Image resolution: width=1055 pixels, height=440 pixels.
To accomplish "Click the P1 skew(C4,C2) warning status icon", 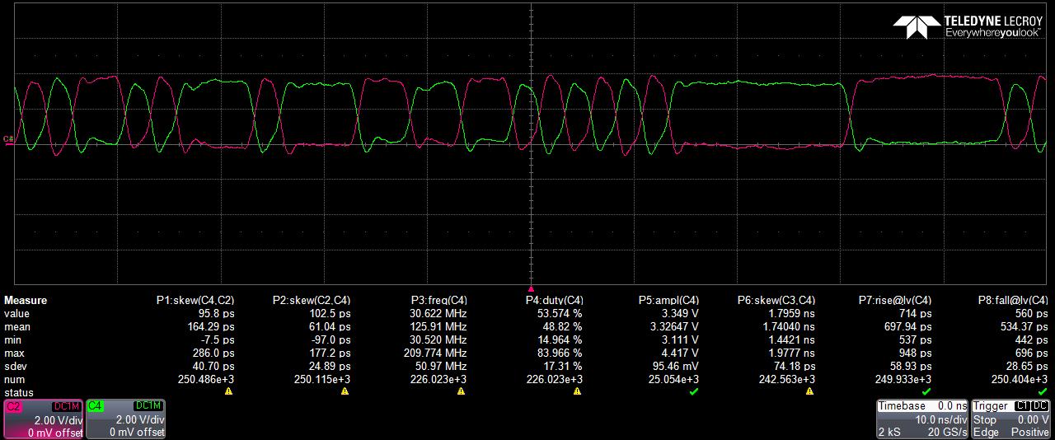I will 228,391.
